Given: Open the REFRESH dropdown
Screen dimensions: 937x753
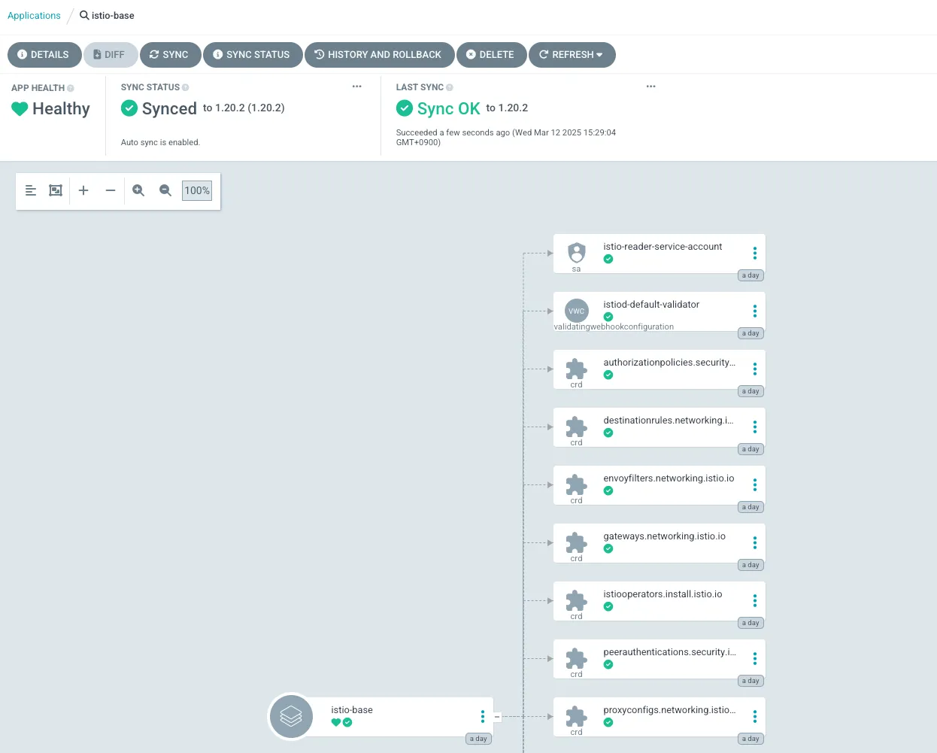Looking at the screenshot, I should (x=572, y=55).
